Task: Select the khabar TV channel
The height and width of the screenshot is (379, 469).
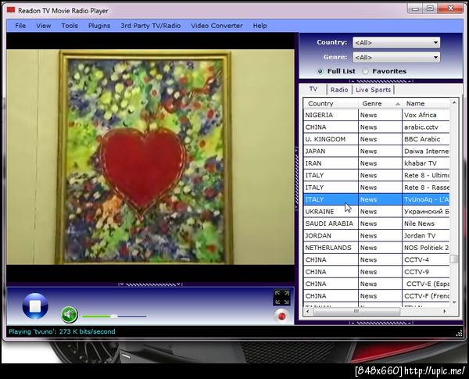Action: 376,163
